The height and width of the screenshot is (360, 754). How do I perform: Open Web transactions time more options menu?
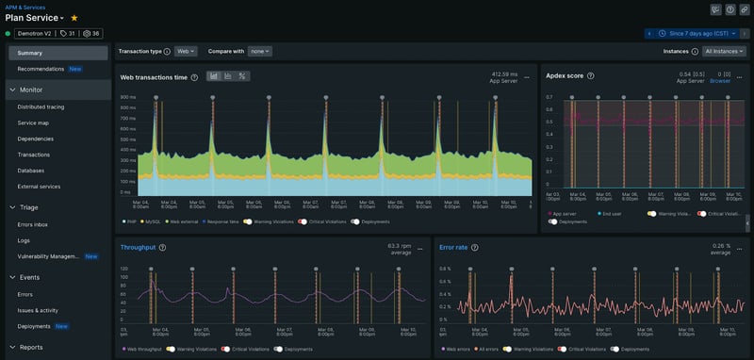click(x=527, y=77)
